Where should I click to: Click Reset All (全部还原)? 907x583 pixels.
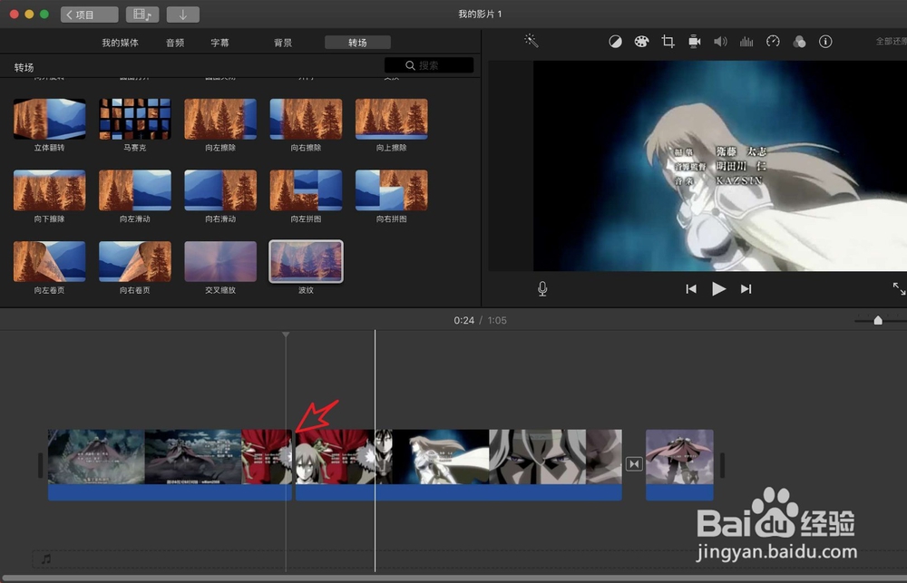(891, 42)
